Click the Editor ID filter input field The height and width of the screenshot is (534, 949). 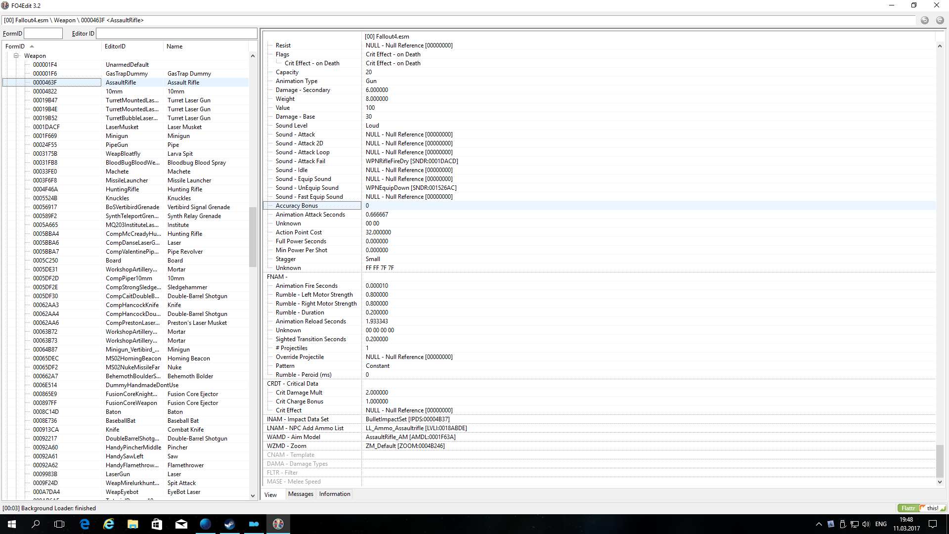(176, 34)
